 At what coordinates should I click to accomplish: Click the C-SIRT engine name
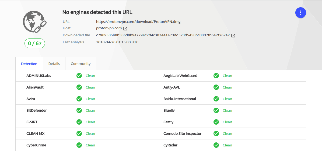point(32,122)
